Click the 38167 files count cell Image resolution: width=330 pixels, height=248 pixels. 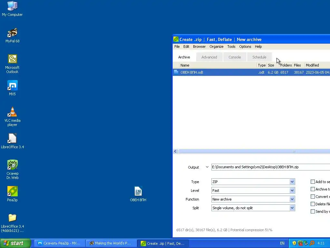[x=299, y=72]
